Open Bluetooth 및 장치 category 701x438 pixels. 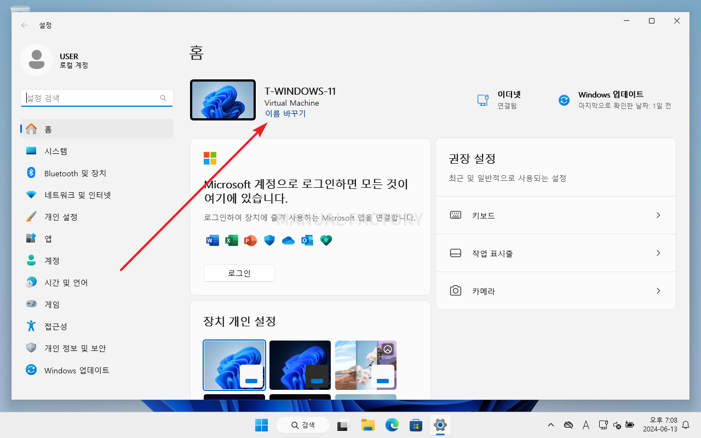[x=97, y=173]
